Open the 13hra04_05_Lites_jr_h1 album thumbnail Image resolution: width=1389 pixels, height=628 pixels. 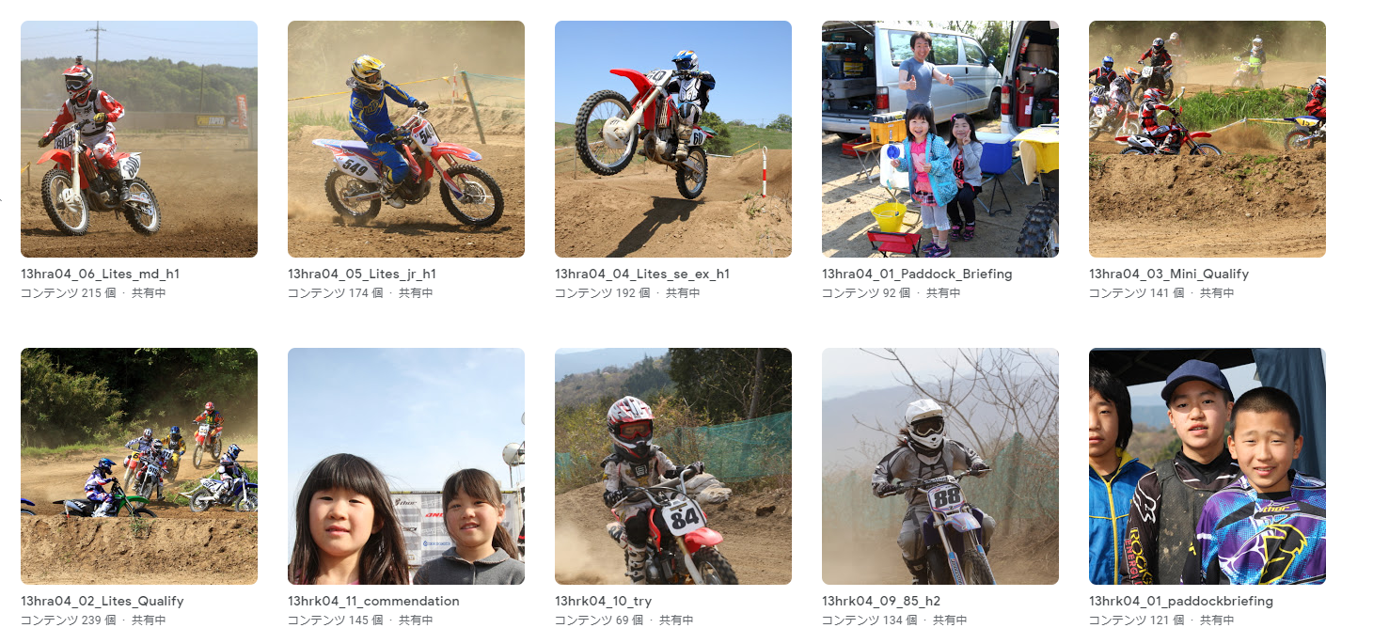pos(406,139)
